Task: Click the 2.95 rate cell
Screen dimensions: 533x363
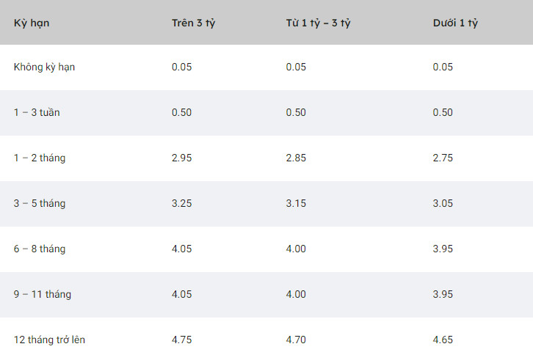Action: tap(181, 158)
